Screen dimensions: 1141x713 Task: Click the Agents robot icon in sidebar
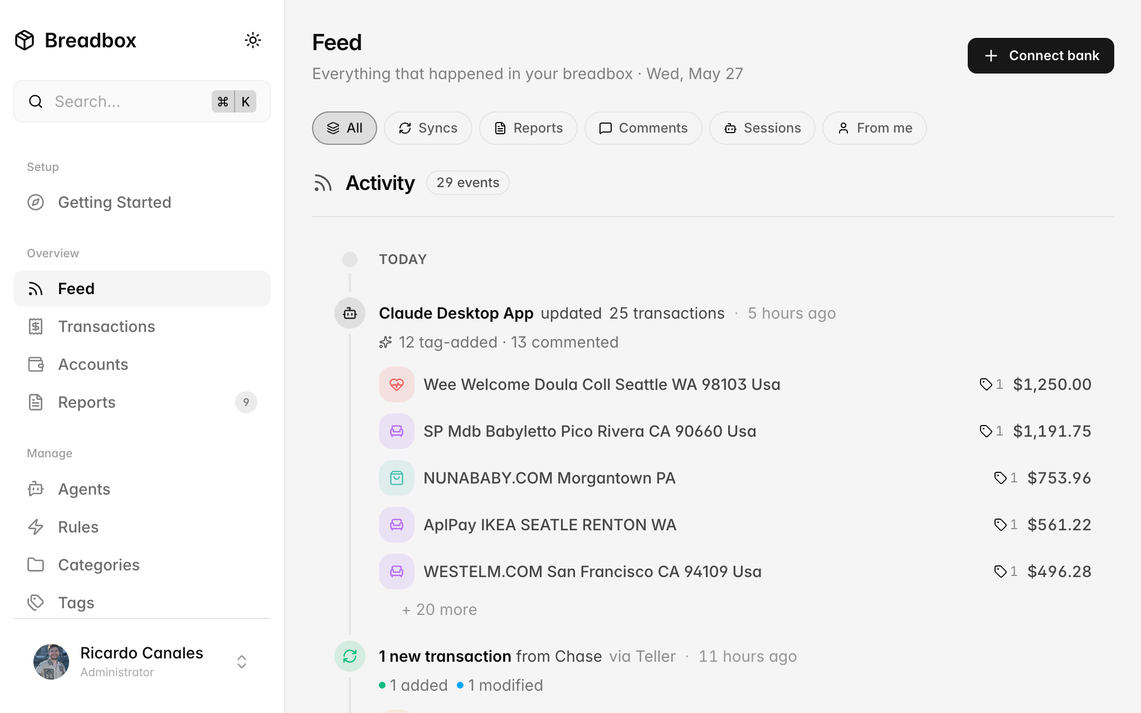pos(36,489)
